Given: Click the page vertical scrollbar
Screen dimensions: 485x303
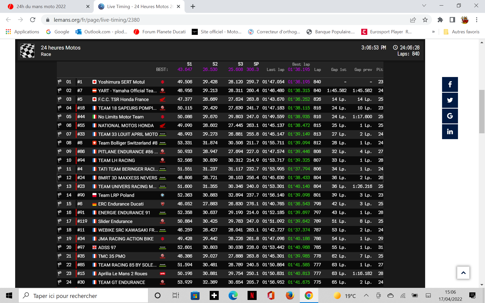Looking at the screenshot, I should [x=482, y=111].
